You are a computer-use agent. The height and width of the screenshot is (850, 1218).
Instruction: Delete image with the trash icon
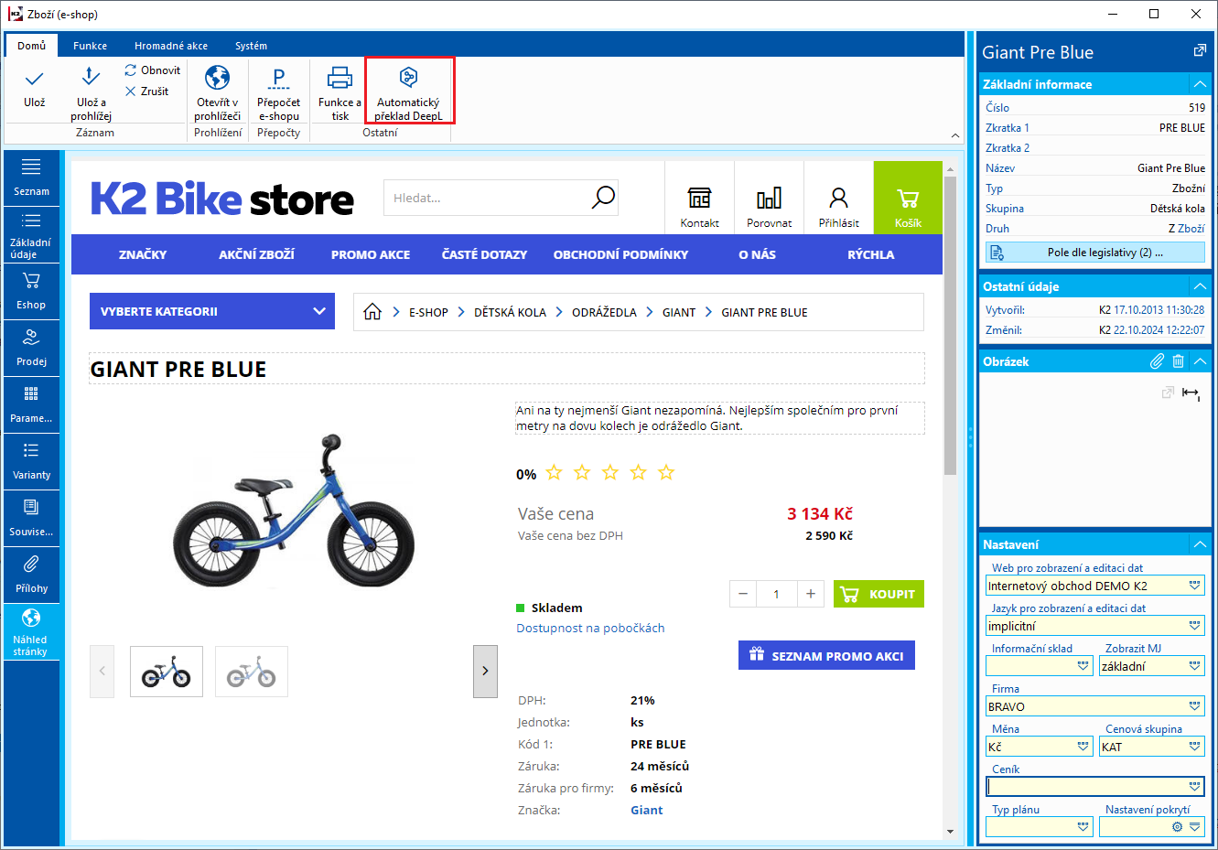(x=1179, y=361)
